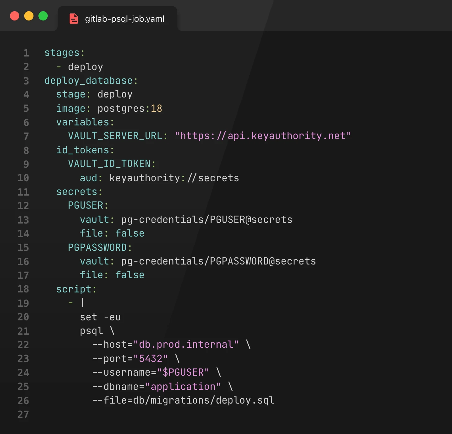Click '--username="$PGUSER"' option
This screenshot has height=434, width=452.
point(151,372)
